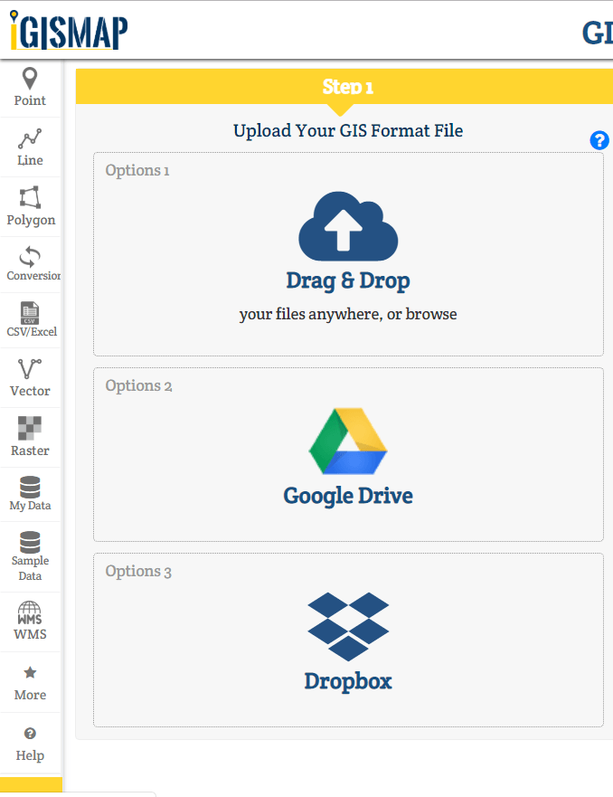Click the Google Drive logo icon

pyautogui.click(x=348, y=441)
